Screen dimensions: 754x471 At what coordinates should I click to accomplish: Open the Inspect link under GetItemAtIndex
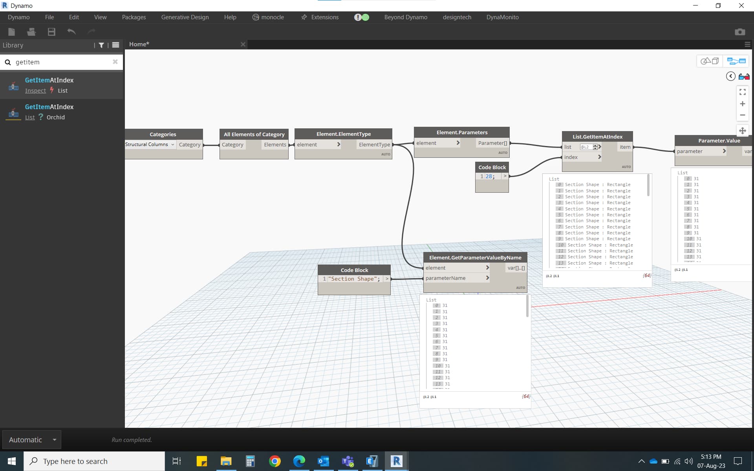click(35, 90)
